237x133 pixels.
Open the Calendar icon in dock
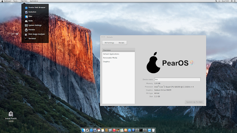[99, 130]
